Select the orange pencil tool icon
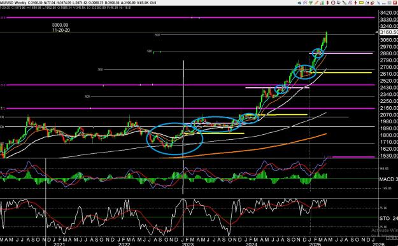 pos(316,3)
